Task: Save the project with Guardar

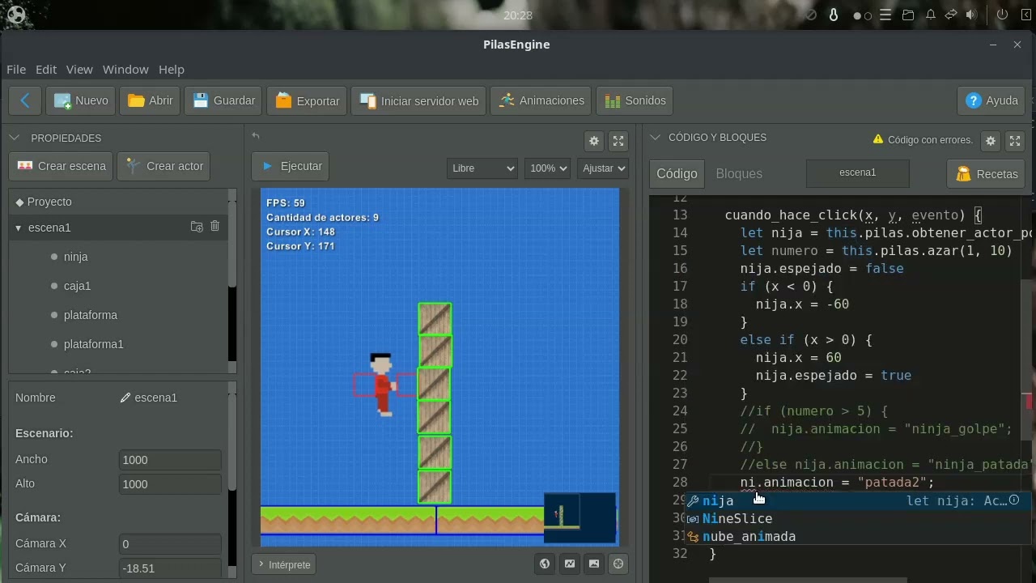Action: tap(223, 100)
